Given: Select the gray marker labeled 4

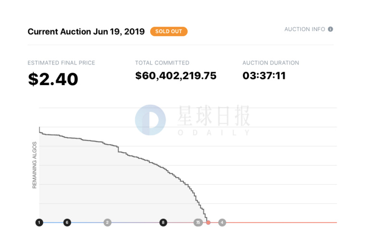Looking at the screenshot, I should [222, 222].
